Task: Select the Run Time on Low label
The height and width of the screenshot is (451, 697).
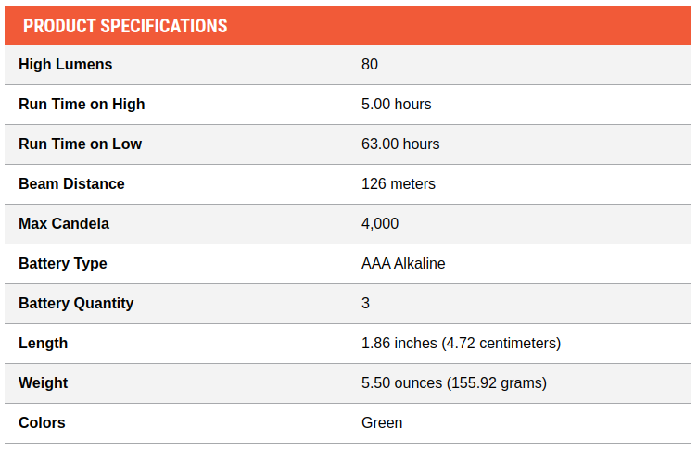Action: pyautogui.click(x=80, y=144)
